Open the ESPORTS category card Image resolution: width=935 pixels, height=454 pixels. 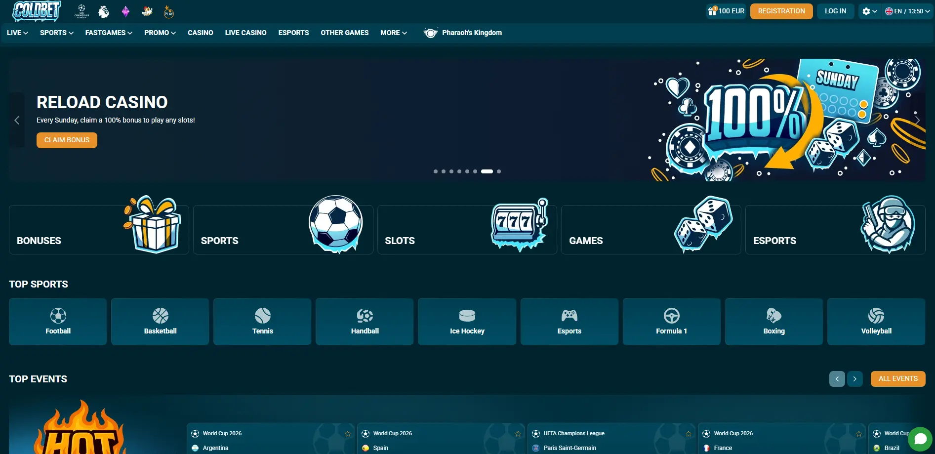click(835, 230)
